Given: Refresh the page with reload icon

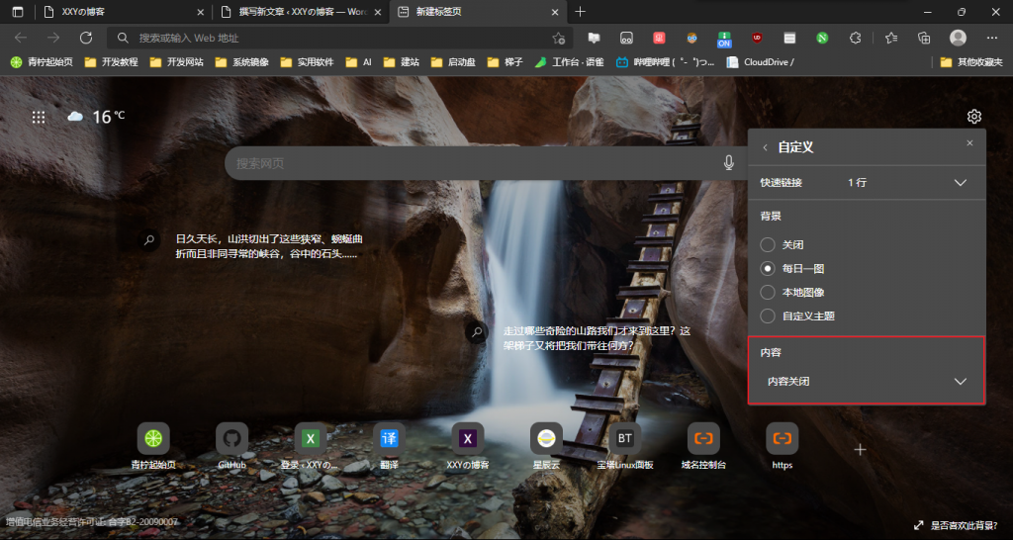Looking at the screenshot, I should (x=86, y=38).
